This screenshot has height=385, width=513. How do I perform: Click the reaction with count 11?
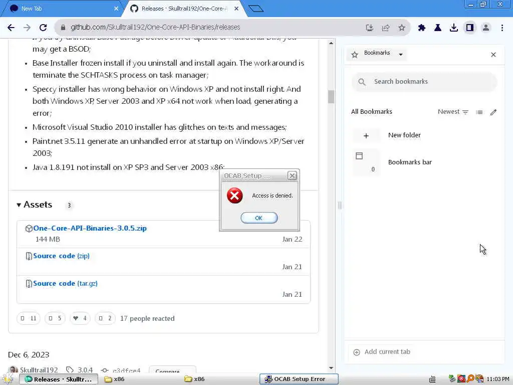pyautogui.click(x=29, y=318)
